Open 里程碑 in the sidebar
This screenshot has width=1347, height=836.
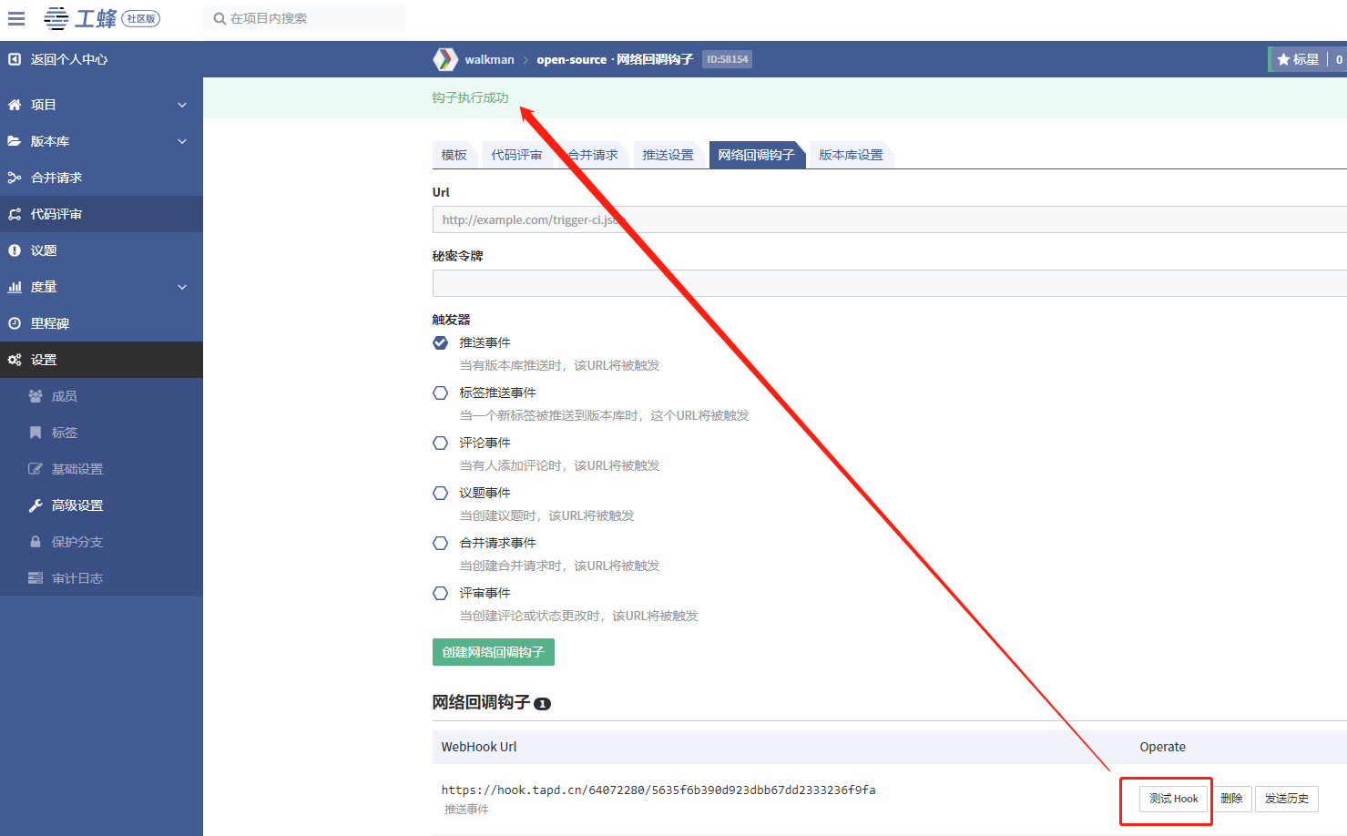coord(101,323)
